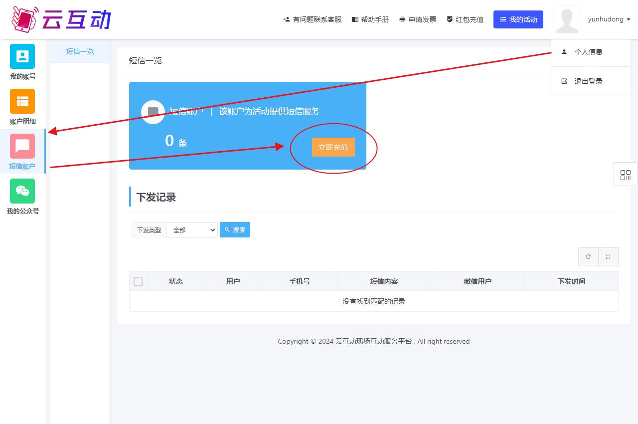638x424 pixels.
Task: Click the 云互动 logo
Action: pyautogui.click(x=61, y=19)
